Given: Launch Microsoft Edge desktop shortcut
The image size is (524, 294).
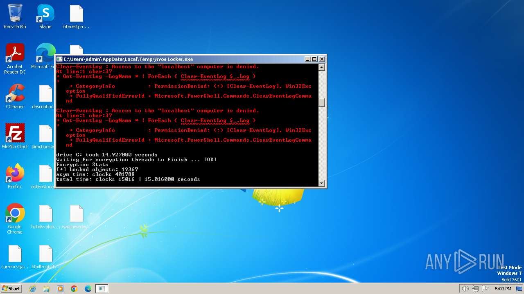Looking at the screenshot, I should coord(44,56).
